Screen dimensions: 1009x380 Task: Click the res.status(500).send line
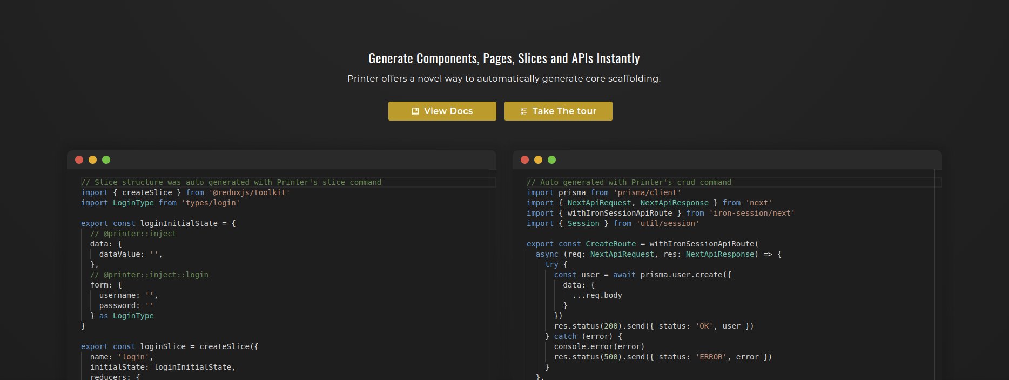pos(663,357)
